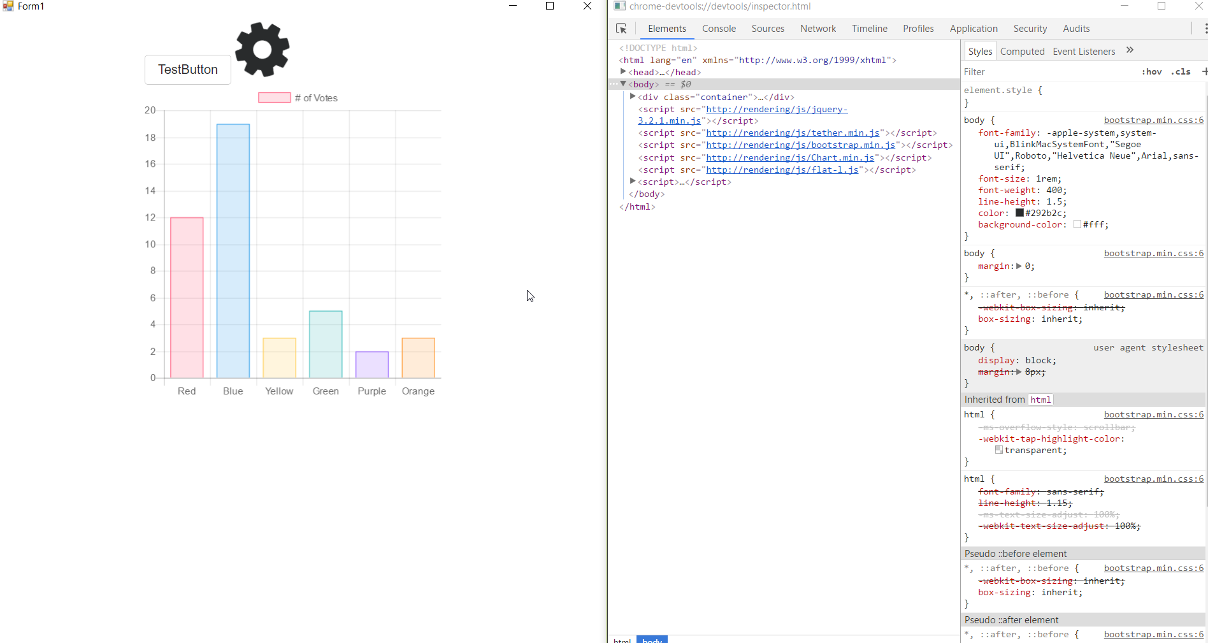Expand the head element node

[623, 72]
